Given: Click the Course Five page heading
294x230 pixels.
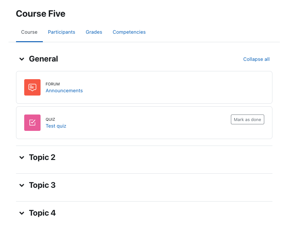Looking at the screenshot, I should 41,14.
